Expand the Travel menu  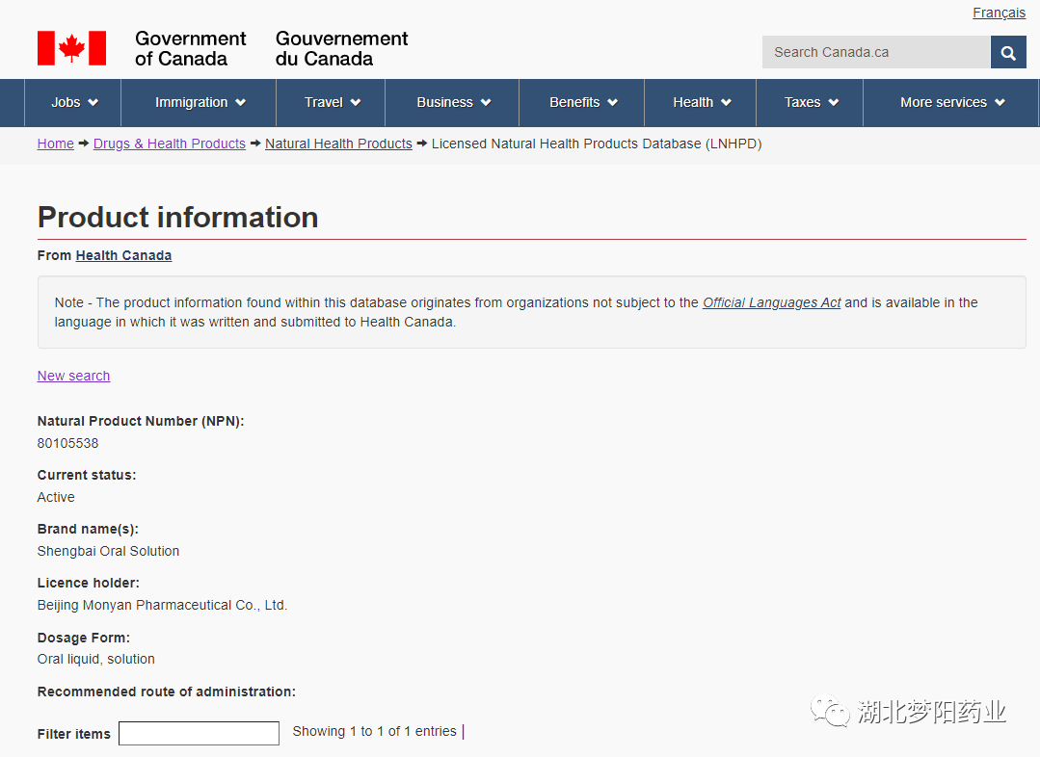click(332, 102)
